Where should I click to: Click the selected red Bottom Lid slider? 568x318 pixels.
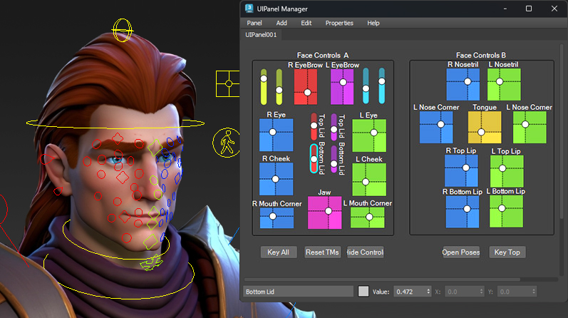click(x=314, y=158)
